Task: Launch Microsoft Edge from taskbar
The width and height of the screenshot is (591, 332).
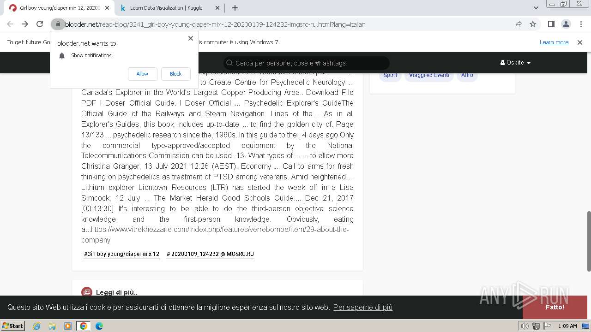Action: pos(99,326)
